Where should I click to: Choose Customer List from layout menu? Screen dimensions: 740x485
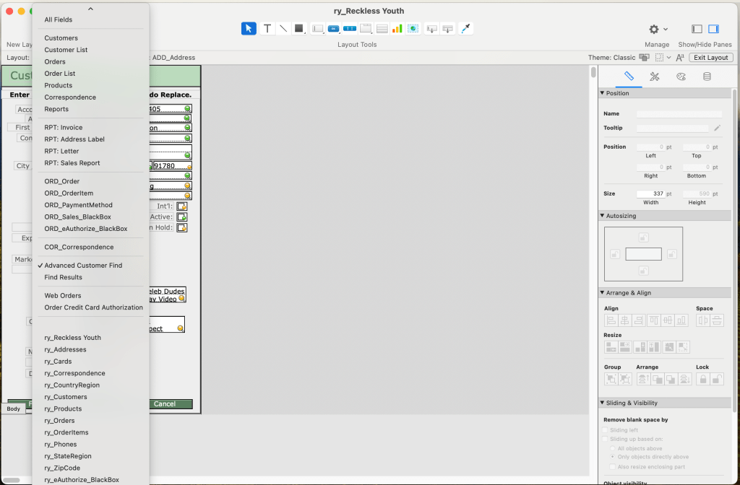(x=66, y=50)
